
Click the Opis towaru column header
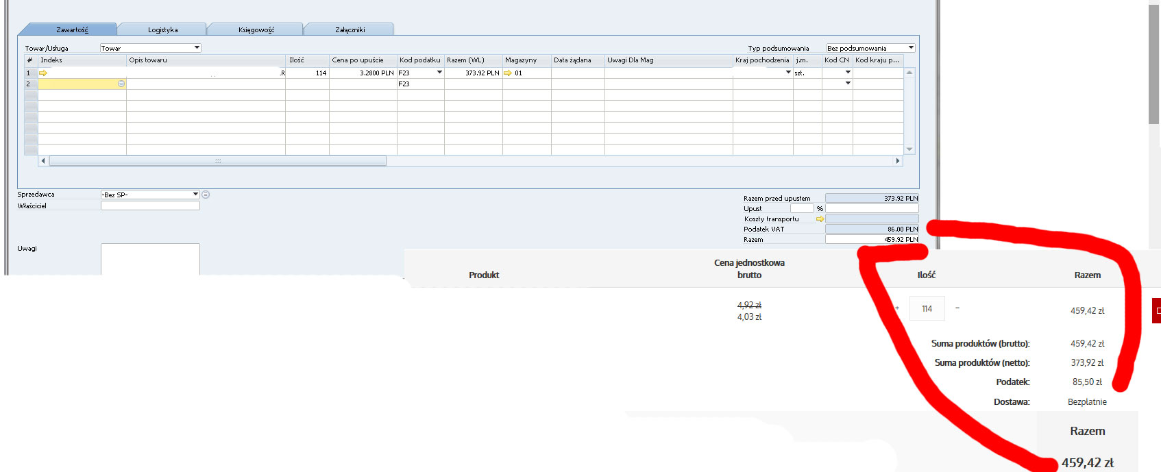(x=206, y=60)
